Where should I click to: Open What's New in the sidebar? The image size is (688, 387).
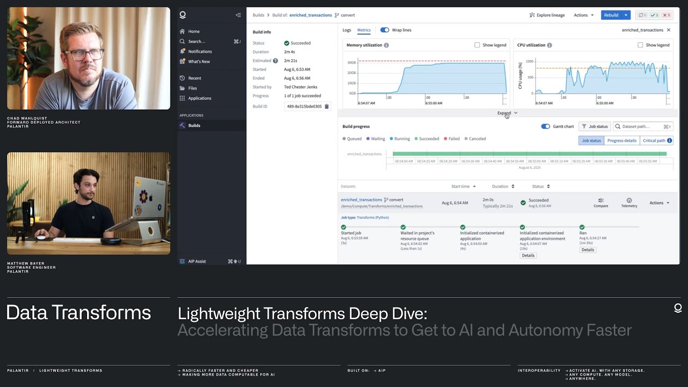click(199, 61)
